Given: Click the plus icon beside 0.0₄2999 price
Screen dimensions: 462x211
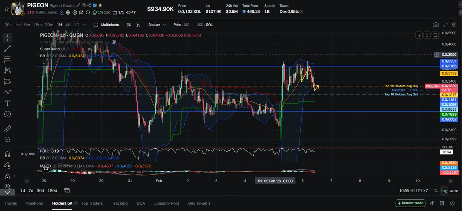Looking at the screenshot, I should click(x=437, y=55).
